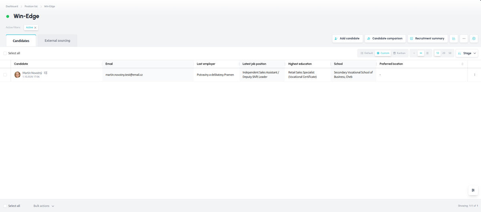Sort by Preferred location column arrows
Viewport: 481px width, 212px height.
462,64
